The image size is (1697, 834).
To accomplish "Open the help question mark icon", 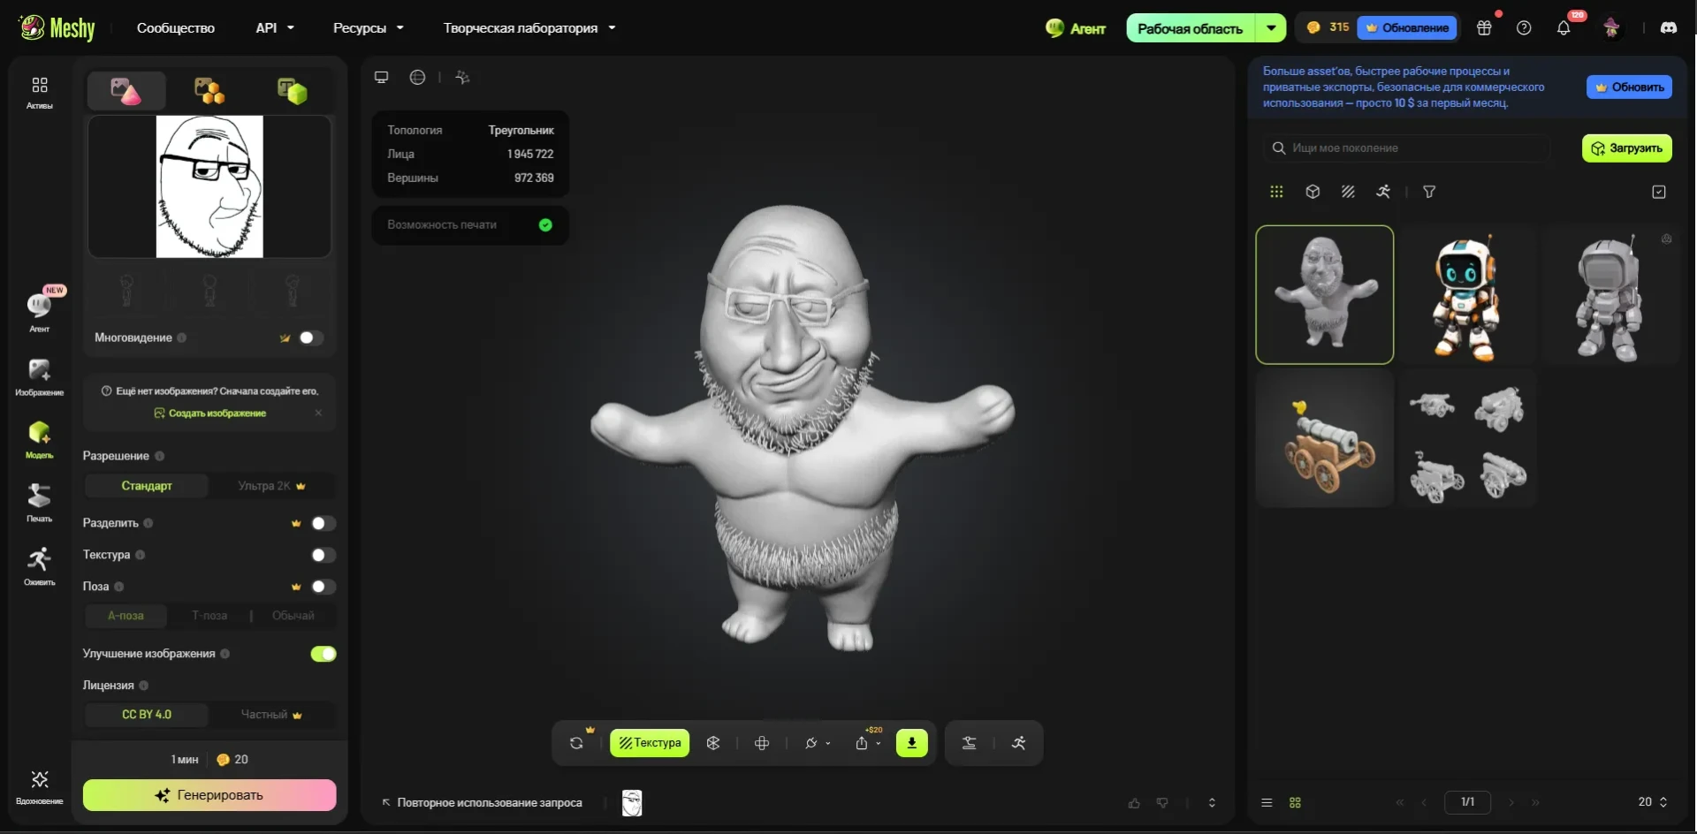I will pyautogui.click(x=1524, y=28).
